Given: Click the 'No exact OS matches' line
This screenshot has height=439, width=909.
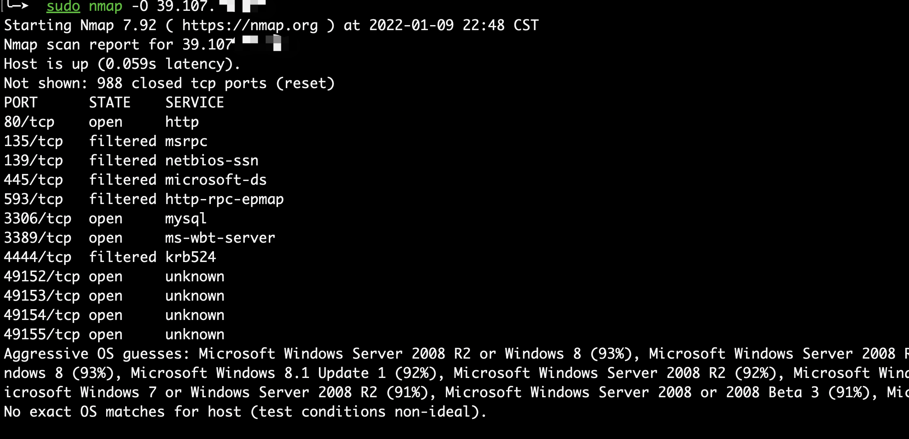Looking at the screenshot, I should (245, 412).
